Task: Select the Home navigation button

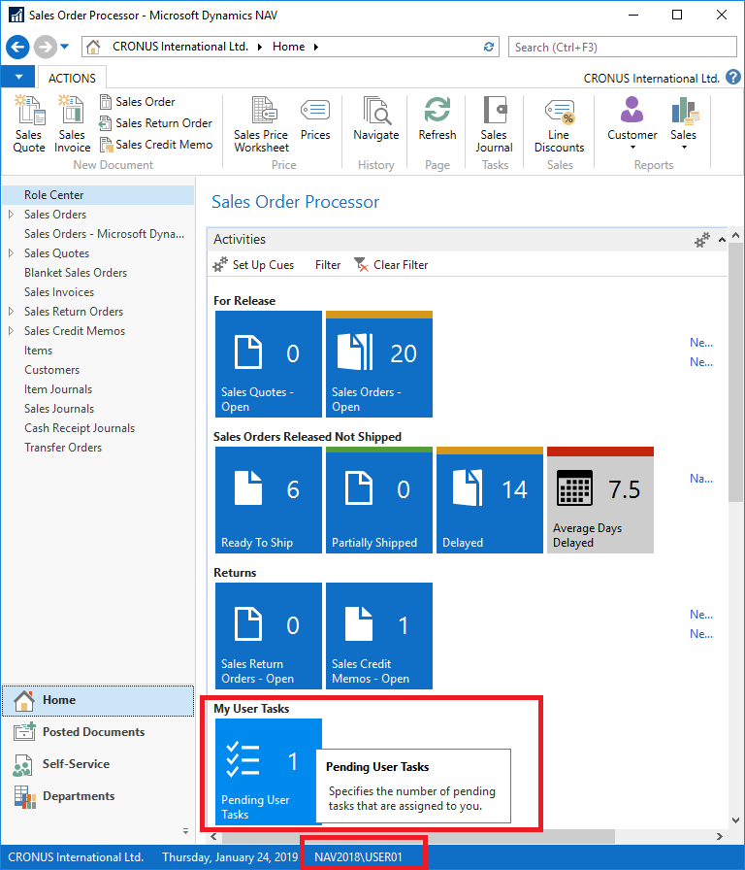Action: coord(98,700)
